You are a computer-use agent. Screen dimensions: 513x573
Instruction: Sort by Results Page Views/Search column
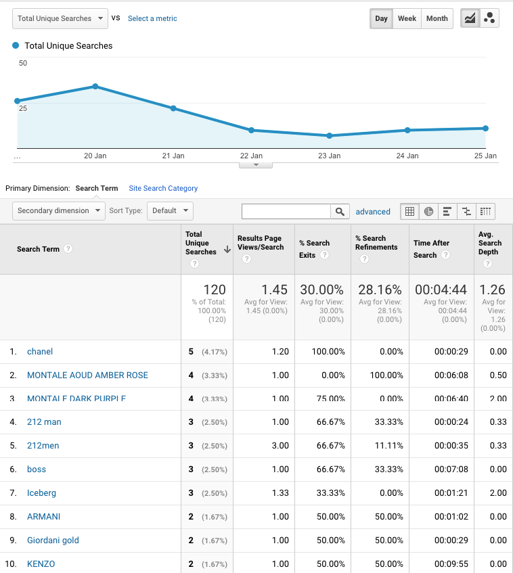coord(261,243)
